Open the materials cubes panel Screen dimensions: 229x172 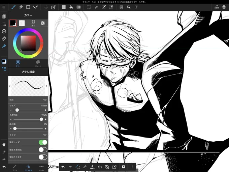pos(217,7)
